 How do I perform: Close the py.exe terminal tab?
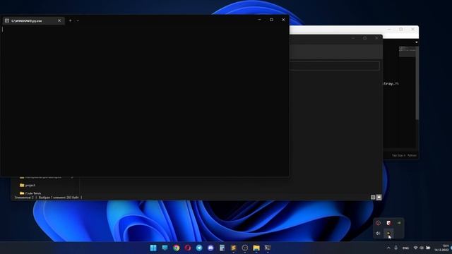(59, 20)
